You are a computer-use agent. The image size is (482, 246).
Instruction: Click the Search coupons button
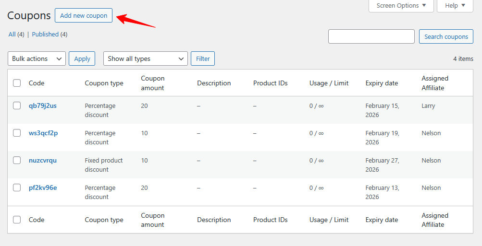tap(445, 36)
